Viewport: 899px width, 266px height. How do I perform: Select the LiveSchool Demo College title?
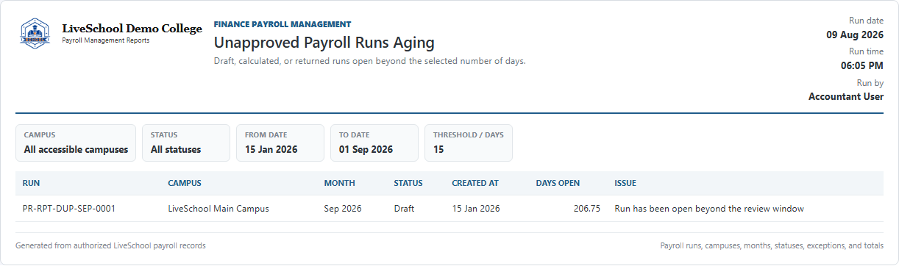coord(132,29)
